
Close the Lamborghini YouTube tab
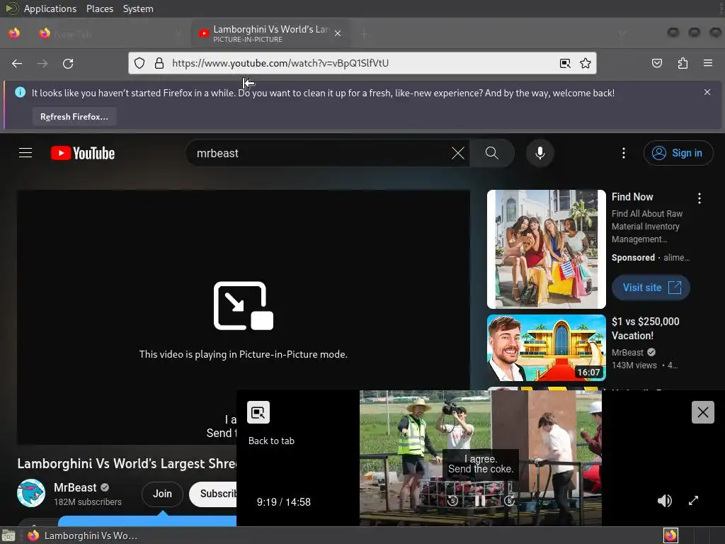pos(338,33)
